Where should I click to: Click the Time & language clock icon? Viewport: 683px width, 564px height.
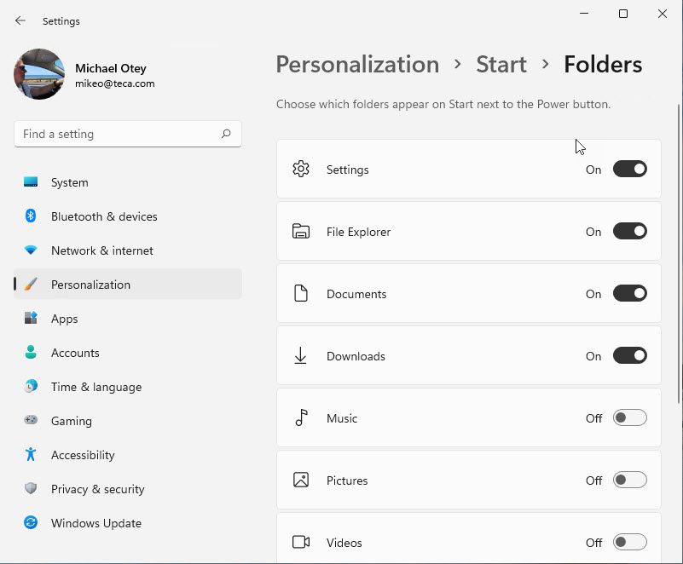click(x=31, y=387)
